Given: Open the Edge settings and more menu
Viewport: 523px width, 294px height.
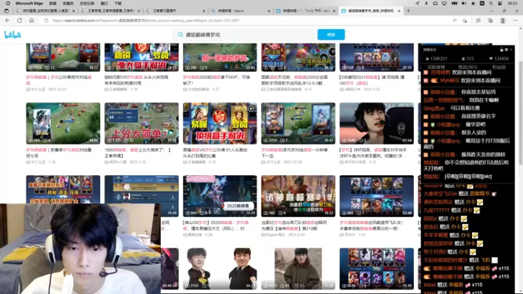Looking at the screenshot, I should click(515, 20).
